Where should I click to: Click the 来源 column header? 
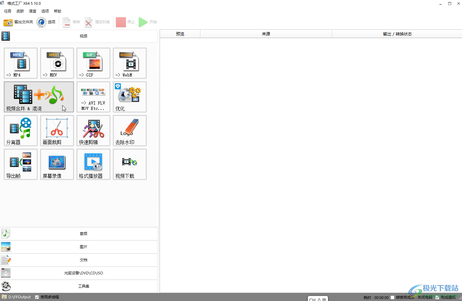click(266, 34)
